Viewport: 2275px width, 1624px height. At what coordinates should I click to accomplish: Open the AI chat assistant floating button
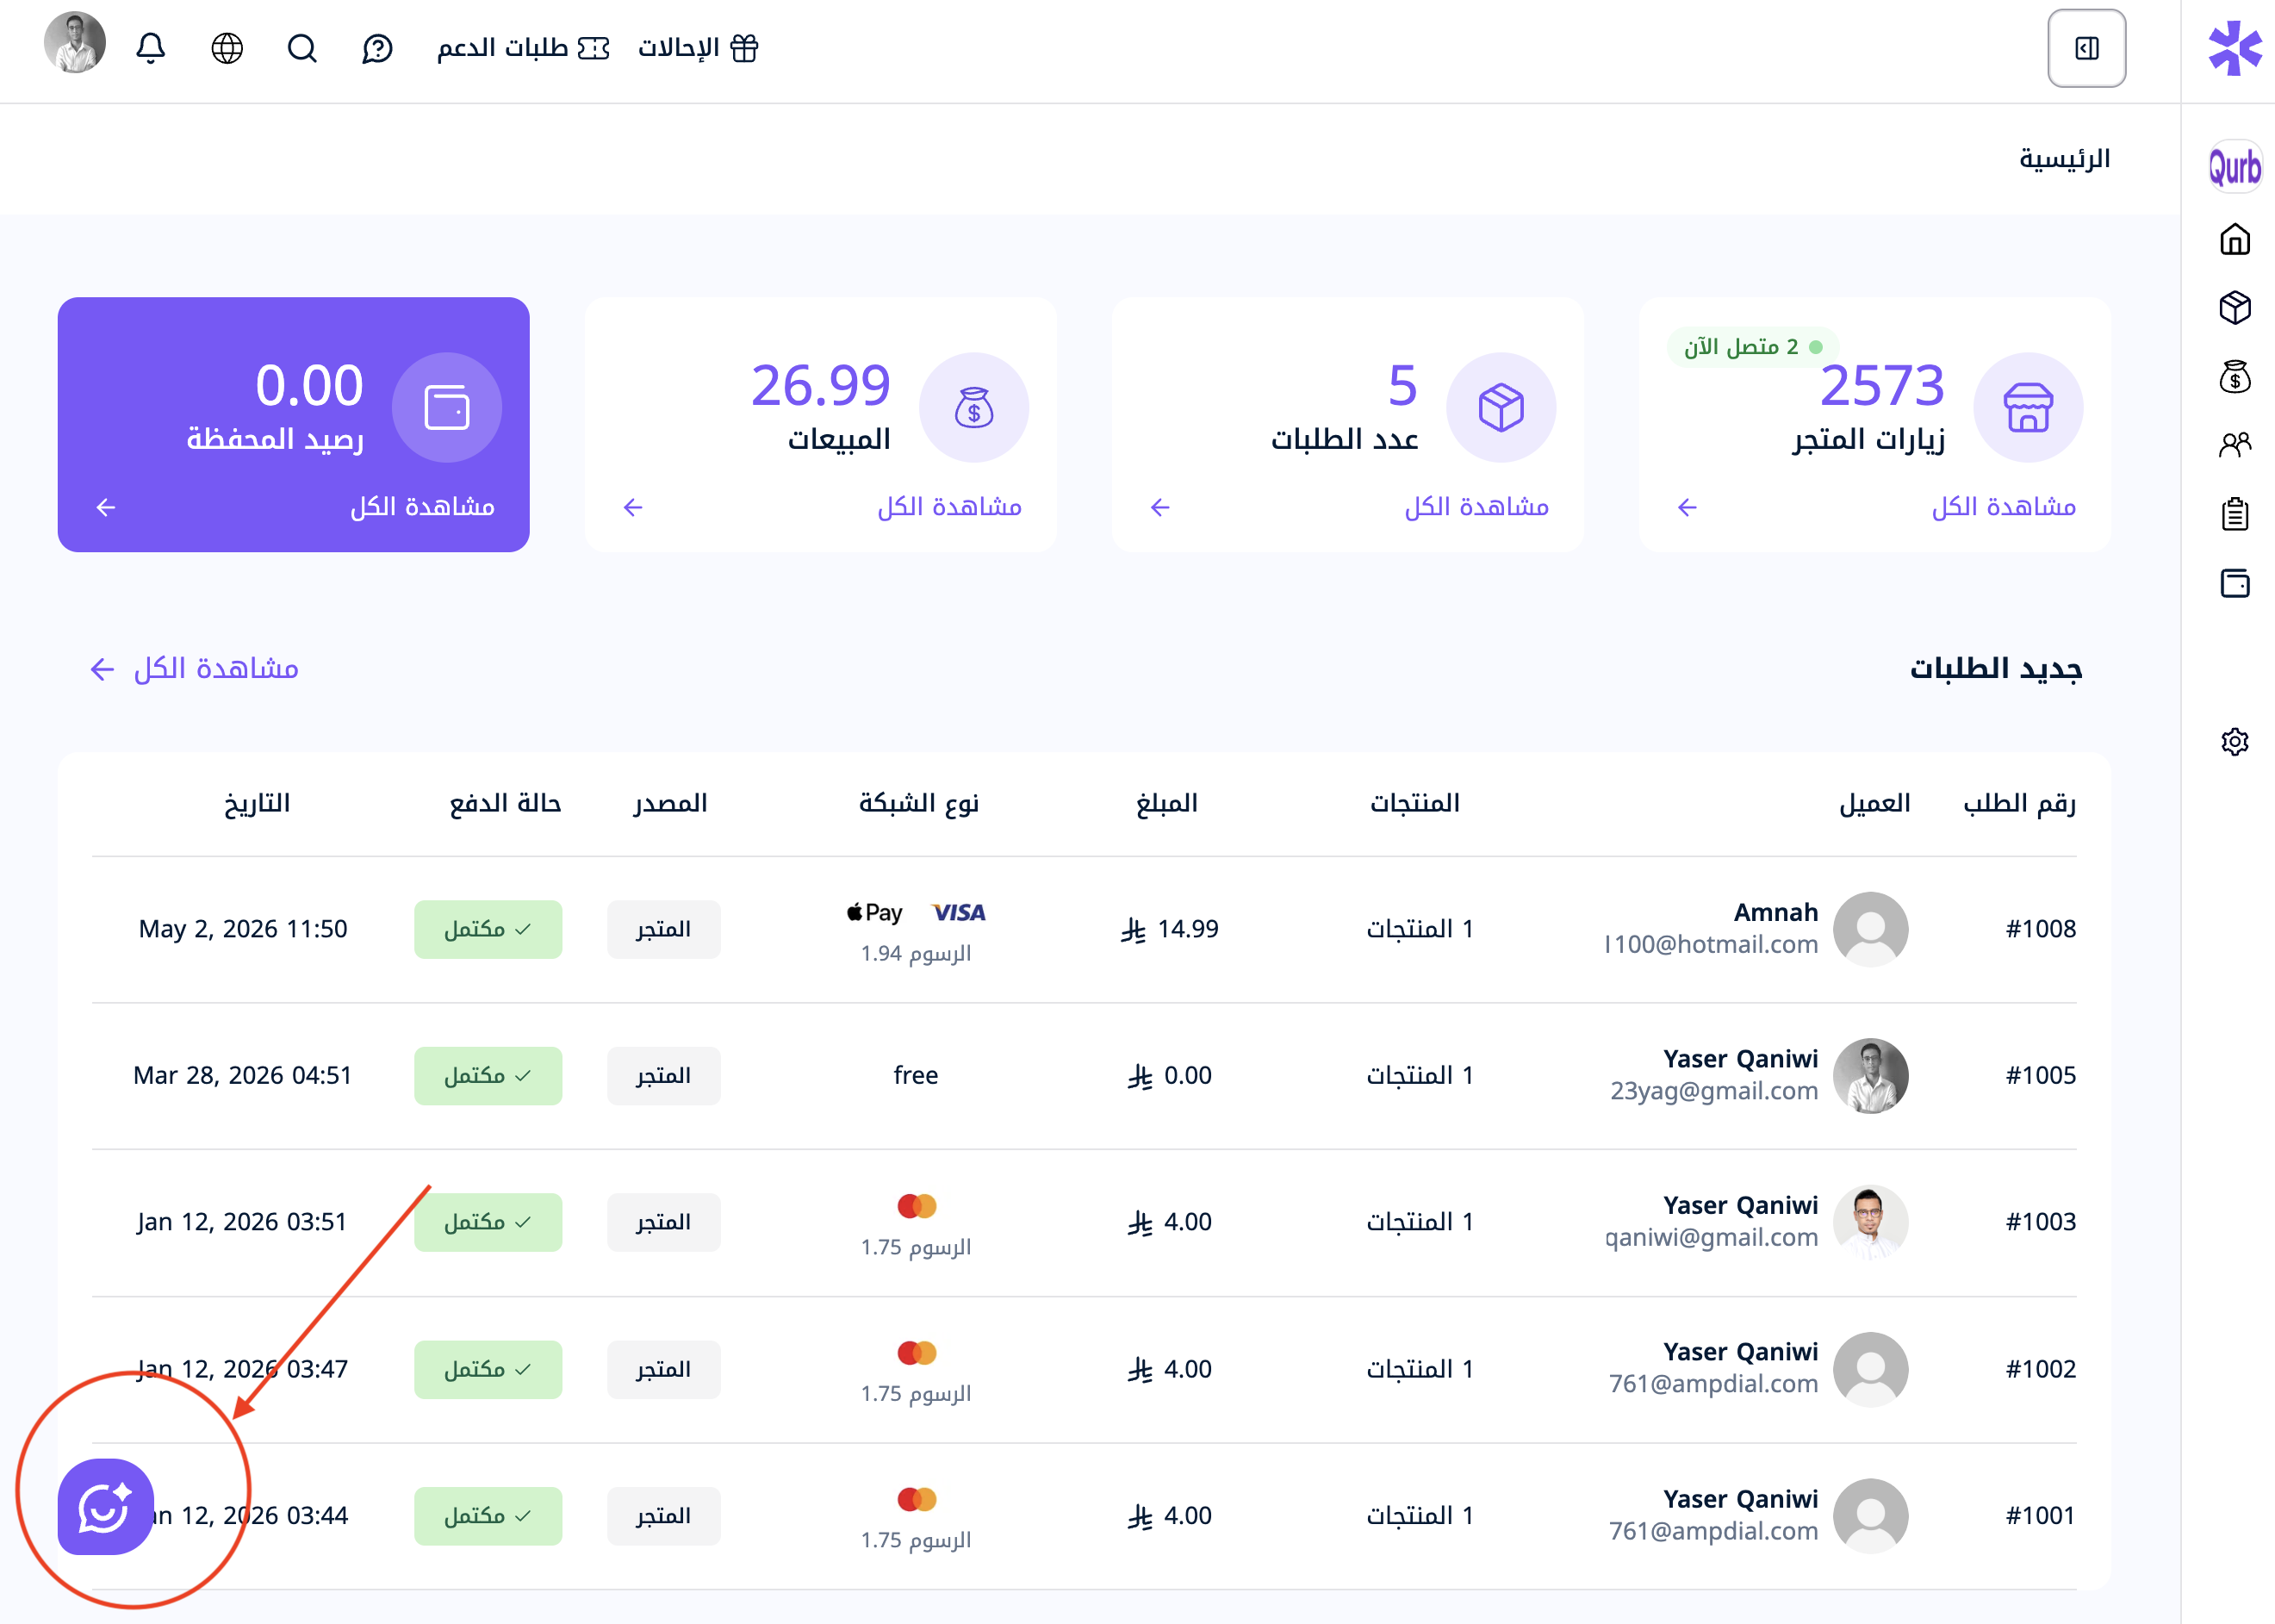tap(105, 1506)
